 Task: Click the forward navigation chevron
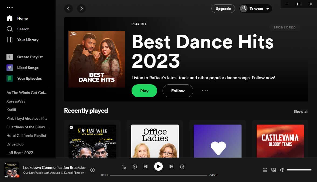[81, 9]
